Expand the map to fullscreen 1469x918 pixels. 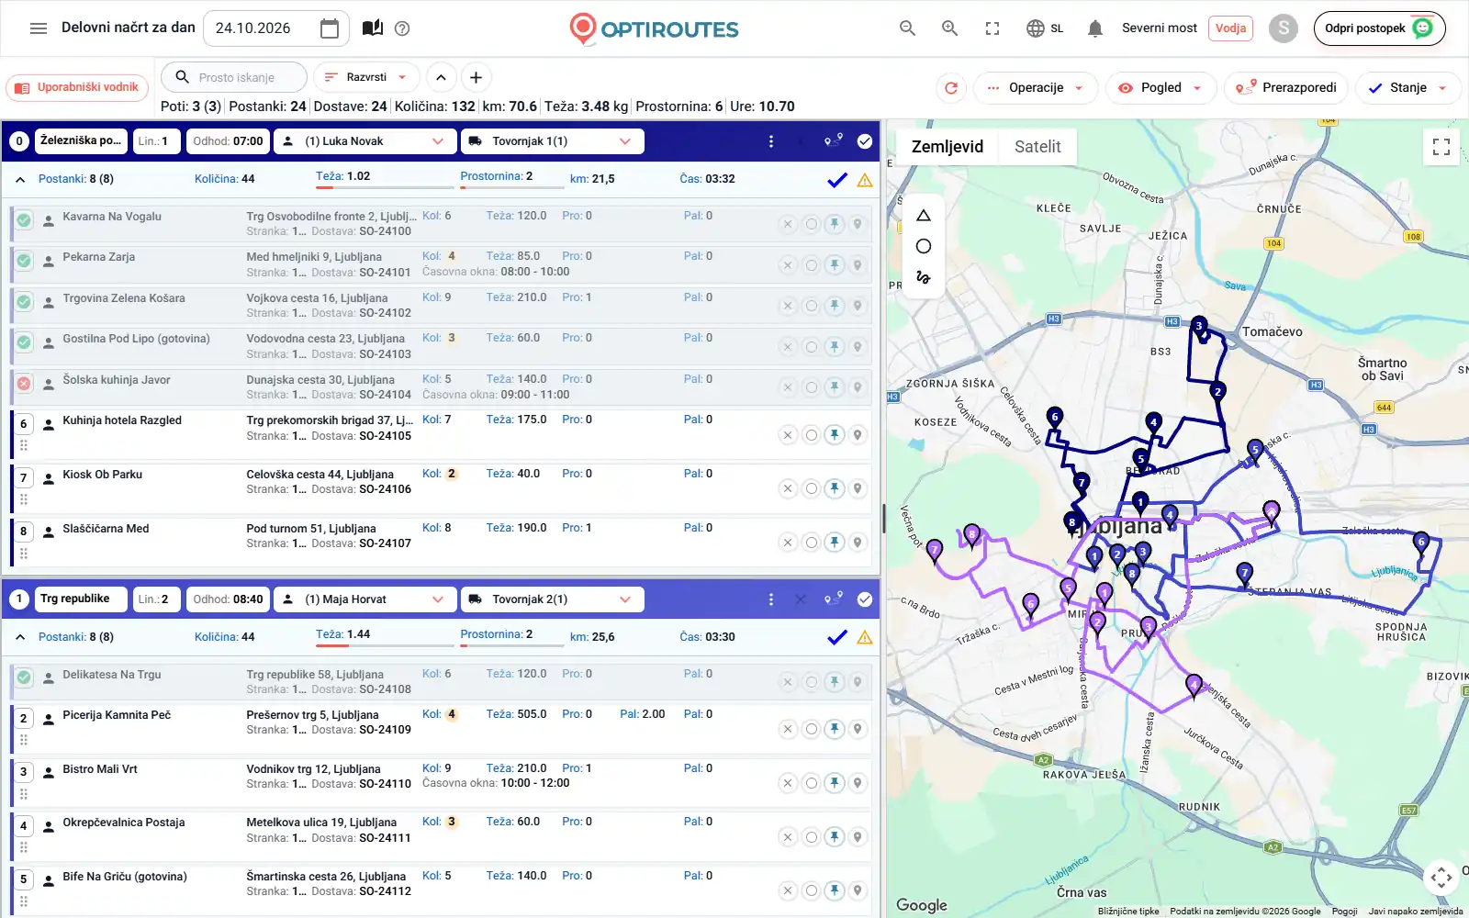(1441, 147)
